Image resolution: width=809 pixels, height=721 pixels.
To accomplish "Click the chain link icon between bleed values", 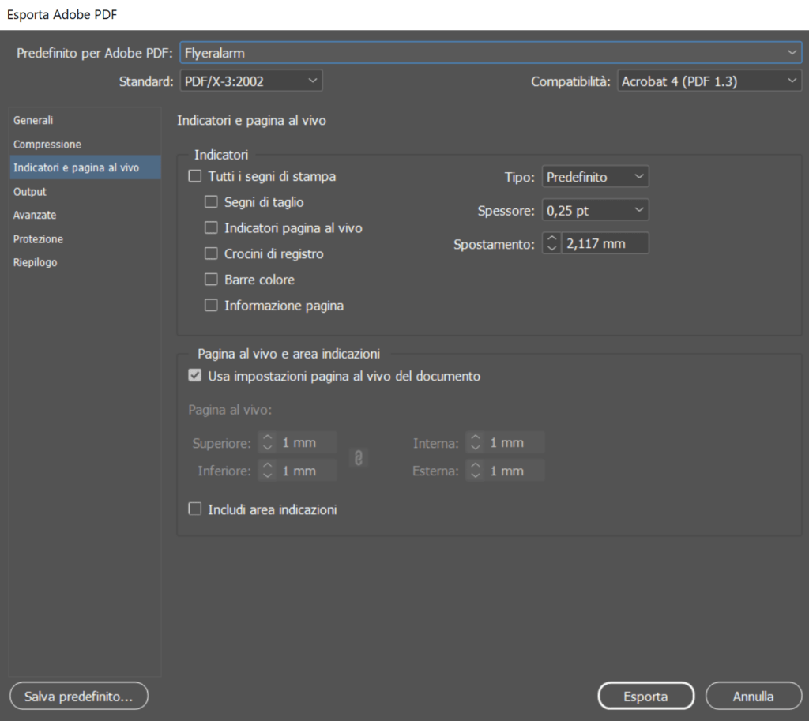I will [x=359, y=457].
